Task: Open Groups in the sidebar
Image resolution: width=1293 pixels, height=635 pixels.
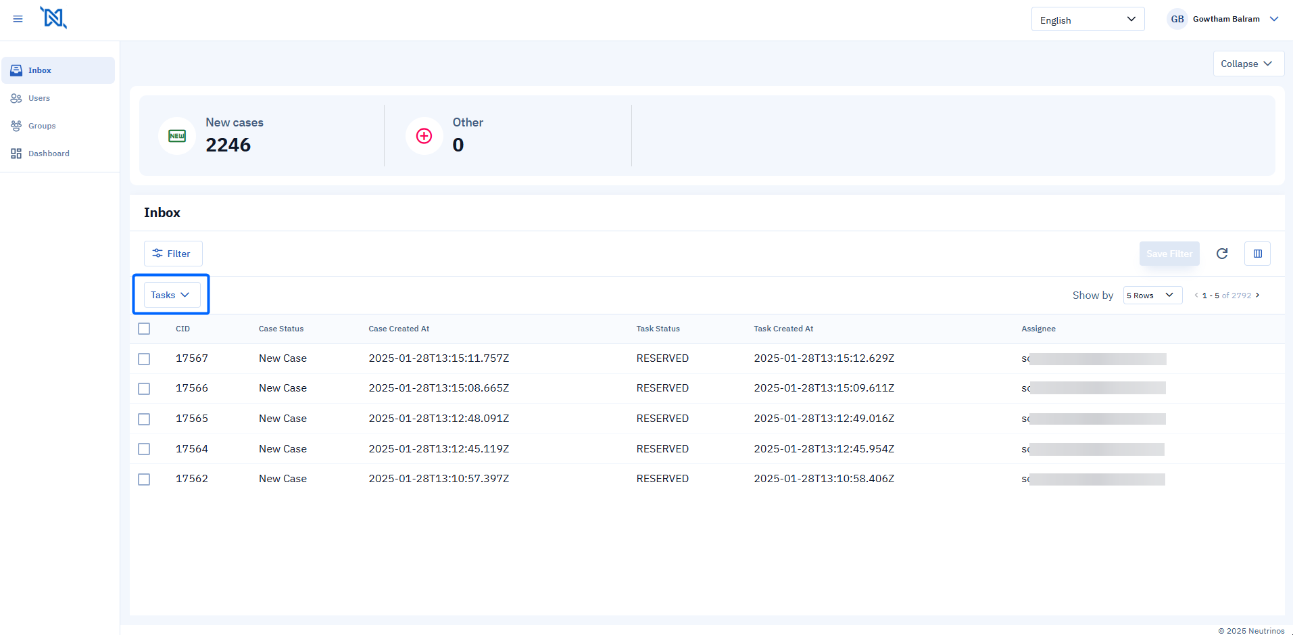Action: coord(42,126)
